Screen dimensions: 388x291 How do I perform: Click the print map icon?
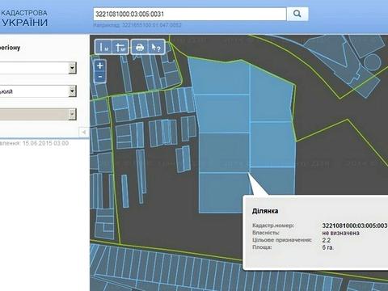[140, 47]
